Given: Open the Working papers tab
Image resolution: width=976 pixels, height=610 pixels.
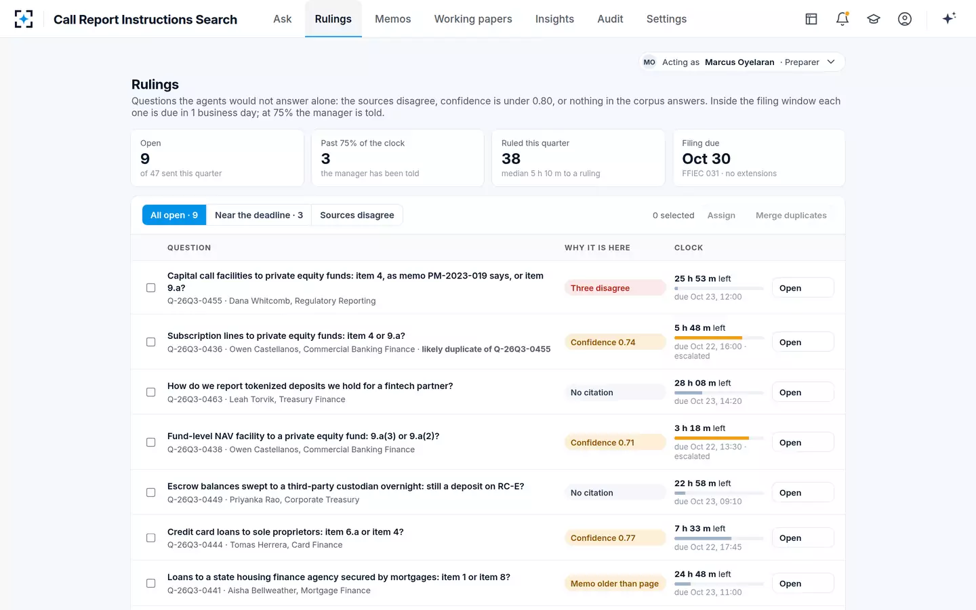Looking at the screenshot, I should [473, 19].
